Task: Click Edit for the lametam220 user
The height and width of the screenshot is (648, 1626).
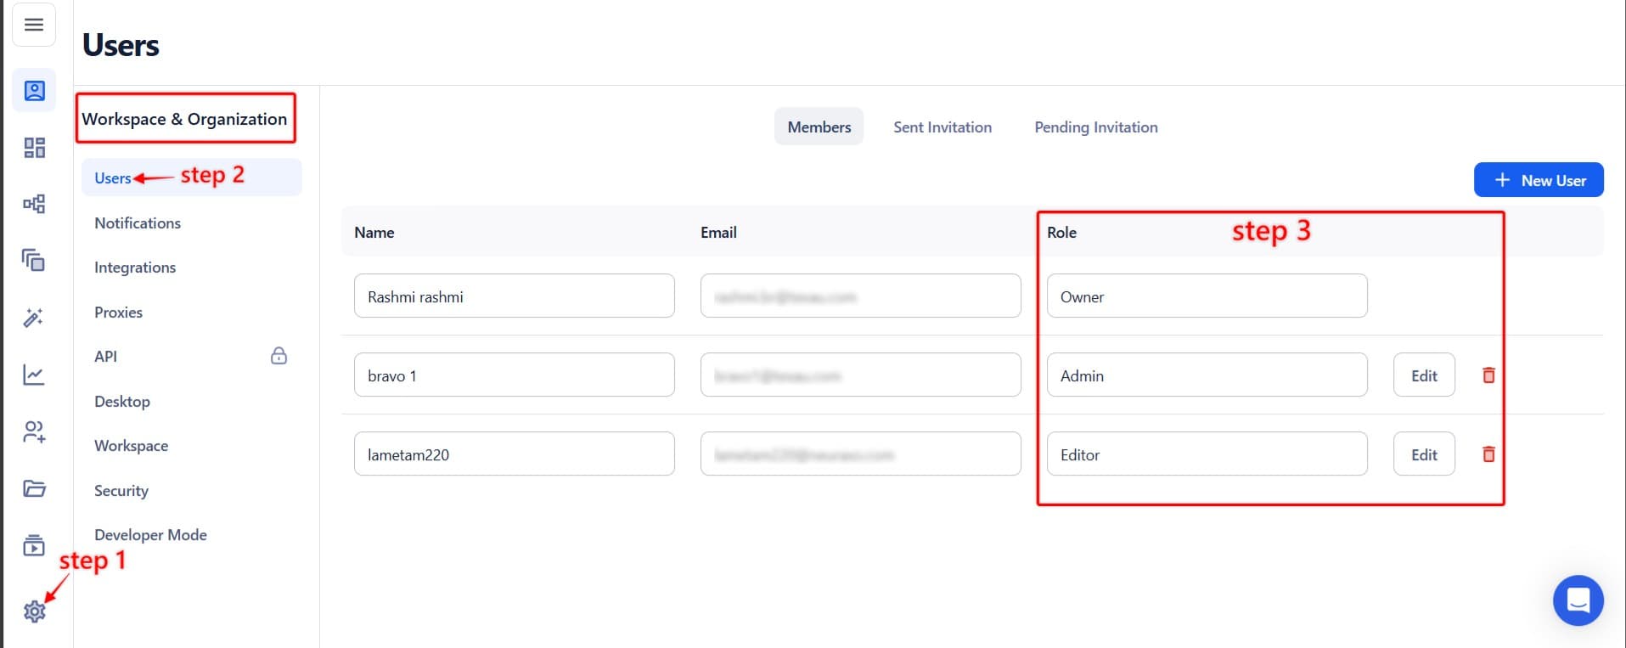Action: [x=1423, y=454]
